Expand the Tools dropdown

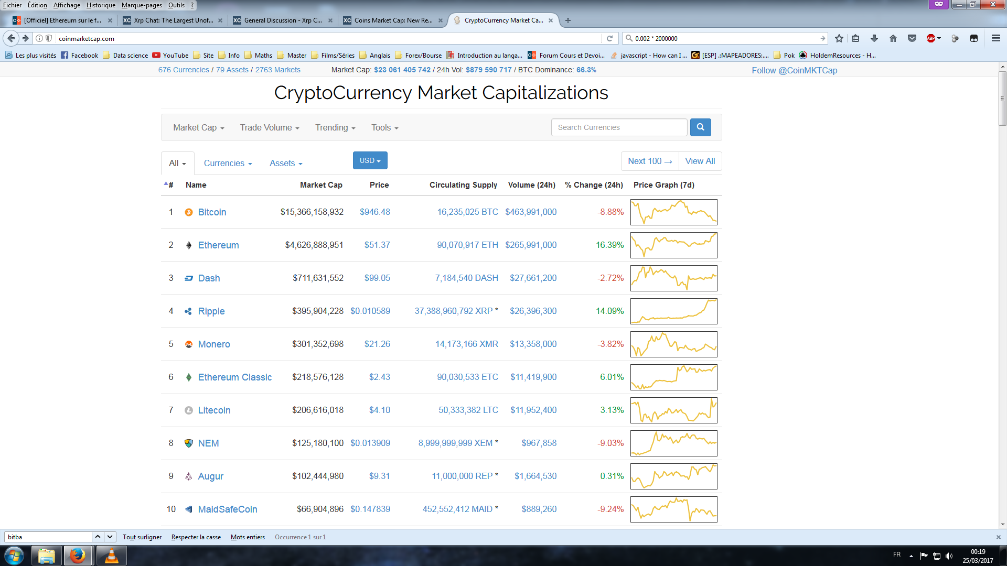[385, 128]
